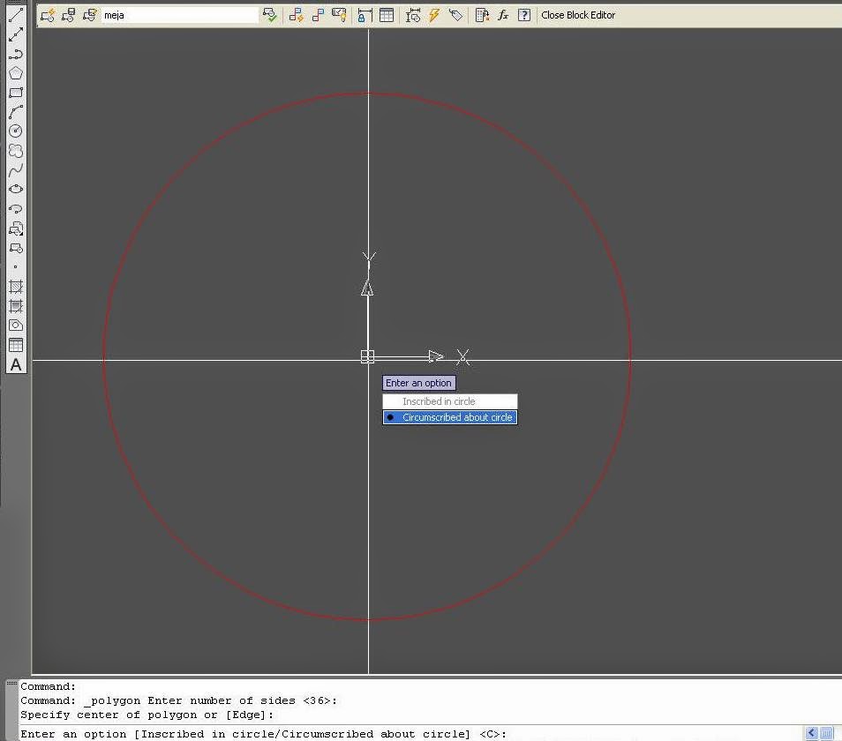Screen dimensions: 842x741
Task: Select the Ellipse tool
Action: pos(15,189)
